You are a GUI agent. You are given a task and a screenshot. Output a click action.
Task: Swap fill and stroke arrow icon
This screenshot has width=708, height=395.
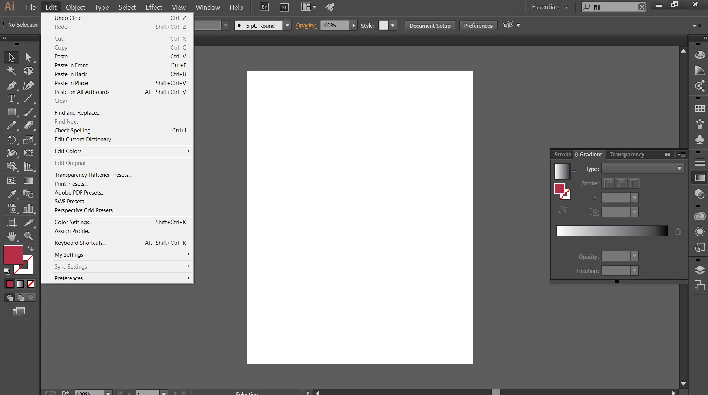click(x=30, y=249)
